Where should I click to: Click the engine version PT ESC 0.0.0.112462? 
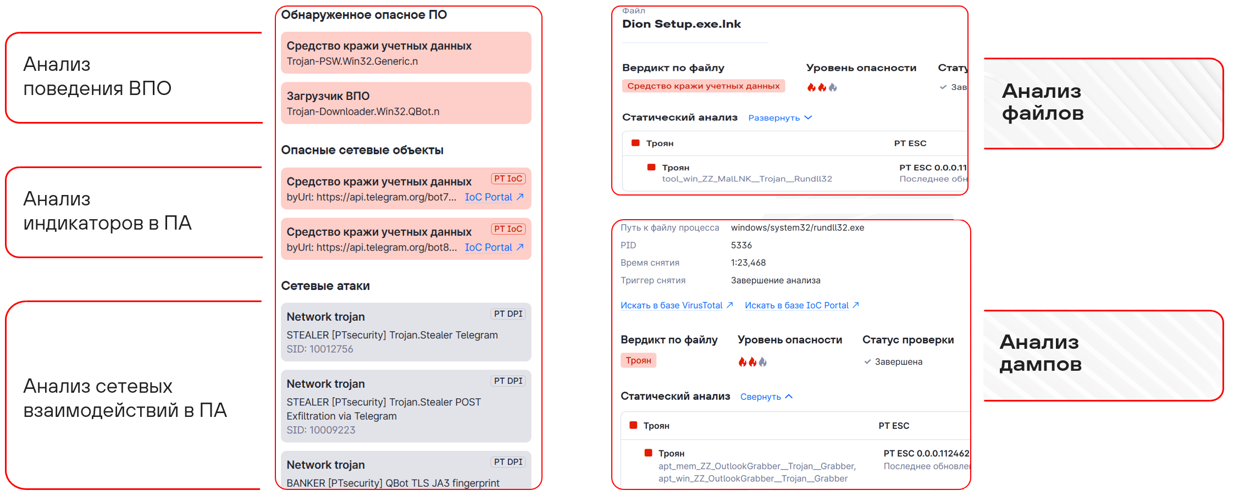click(x=926, y=453)
